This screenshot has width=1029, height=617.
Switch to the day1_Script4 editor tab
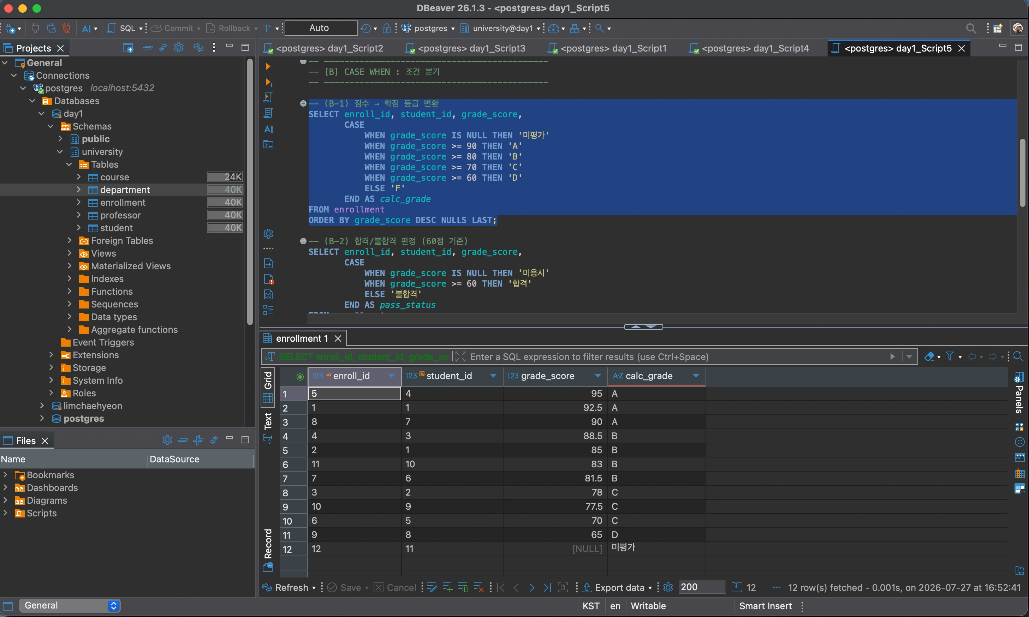click(749, 48)
